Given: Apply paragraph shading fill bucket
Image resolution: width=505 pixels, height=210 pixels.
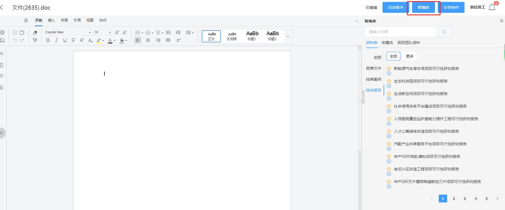Looking at the screenshot, I should [122, 40].
